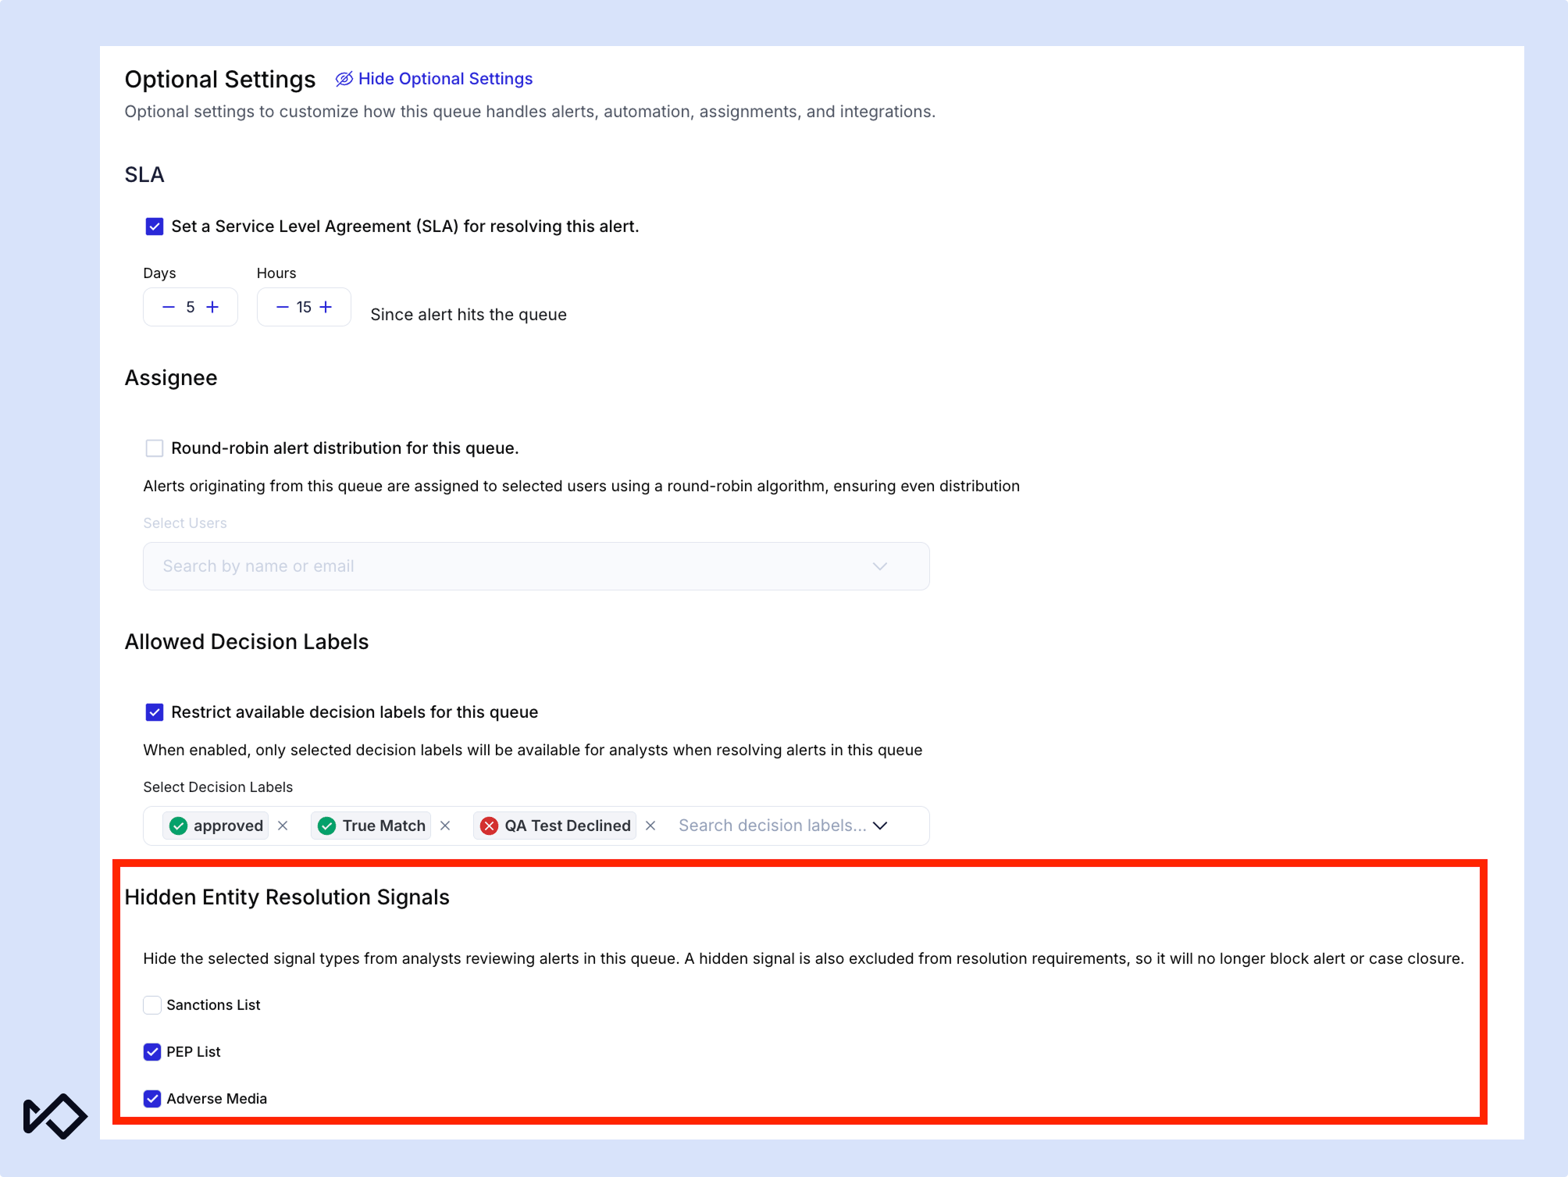This screenshot has width=1568, height=1177.
Task: Enable round-robin alert distribution checkbox
Action: coord(155,448)
